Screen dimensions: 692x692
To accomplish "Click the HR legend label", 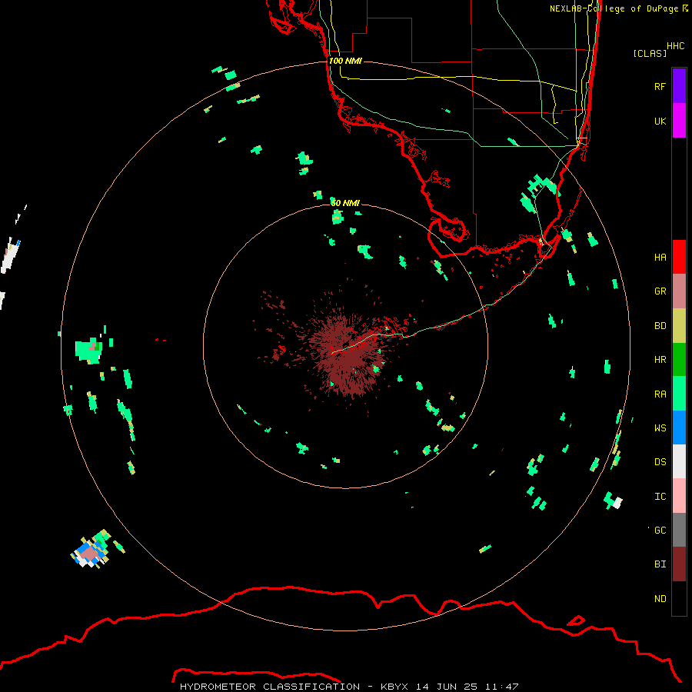I will click(660, 360).
